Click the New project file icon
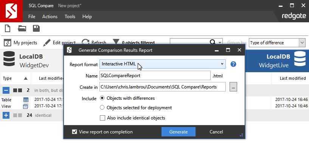 [x=8, y=28]
